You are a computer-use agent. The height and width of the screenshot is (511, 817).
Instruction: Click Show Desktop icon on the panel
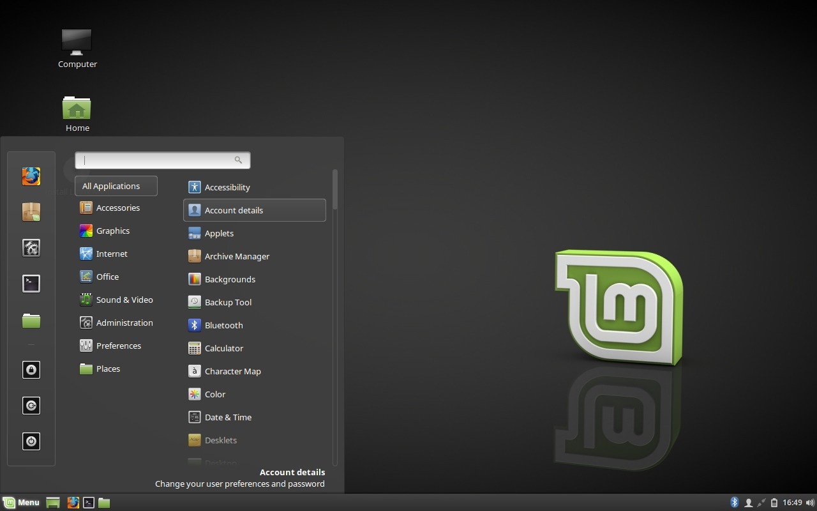pos(53,503)
